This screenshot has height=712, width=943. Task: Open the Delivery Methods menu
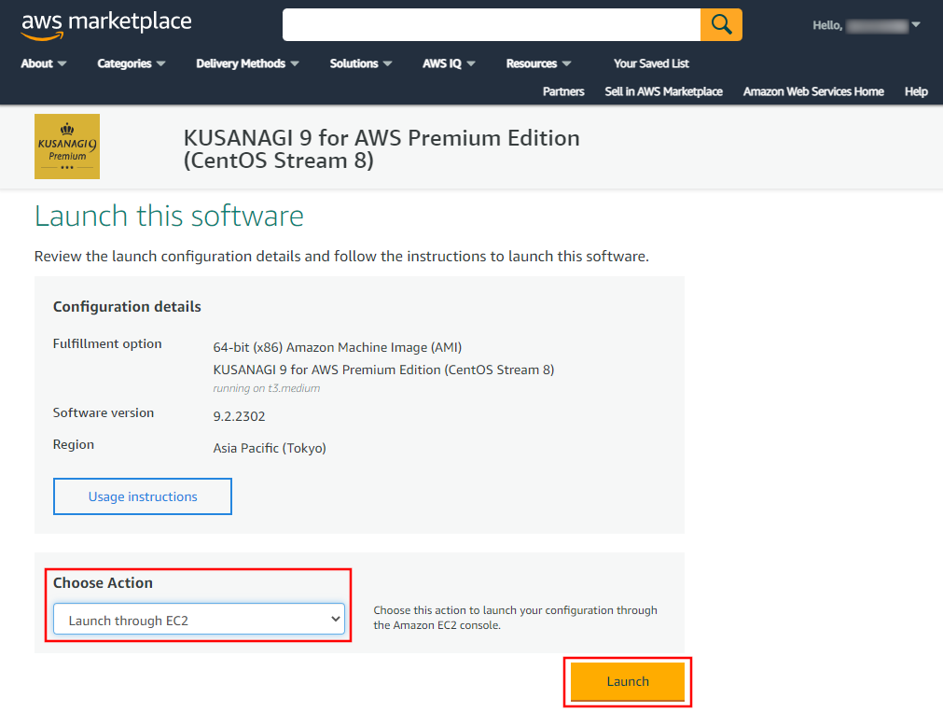(x=247, y=63)
